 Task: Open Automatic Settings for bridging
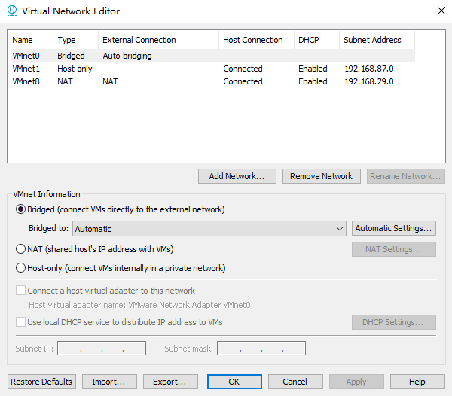point(394,228)
